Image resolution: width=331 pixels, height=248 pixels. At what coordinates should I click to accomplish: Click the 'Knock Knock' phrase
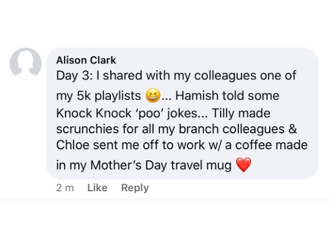(x=94, y=113)
